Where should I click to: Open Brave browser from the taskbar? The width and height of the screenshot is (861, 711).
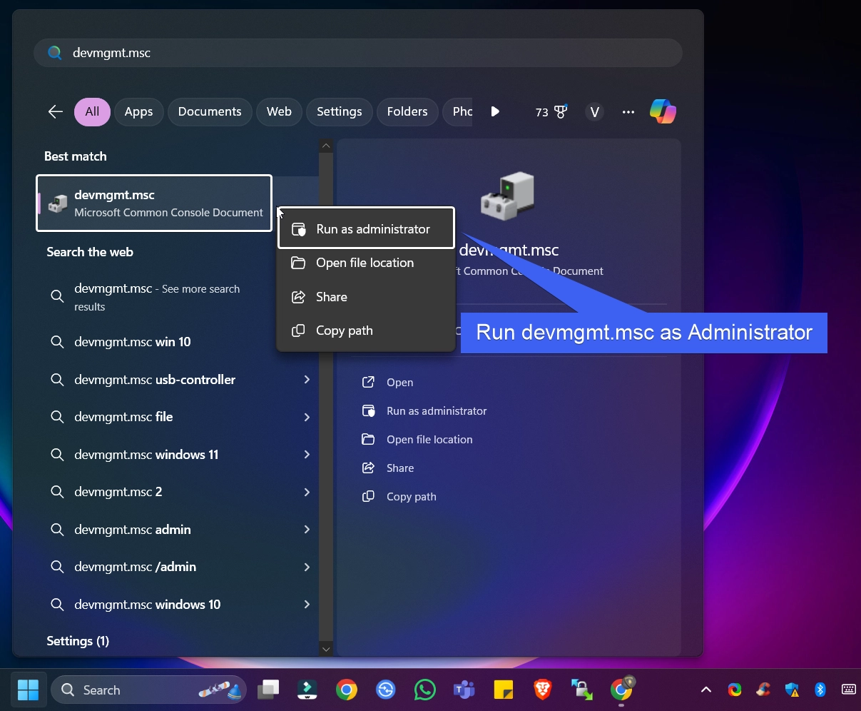(543, 690)
